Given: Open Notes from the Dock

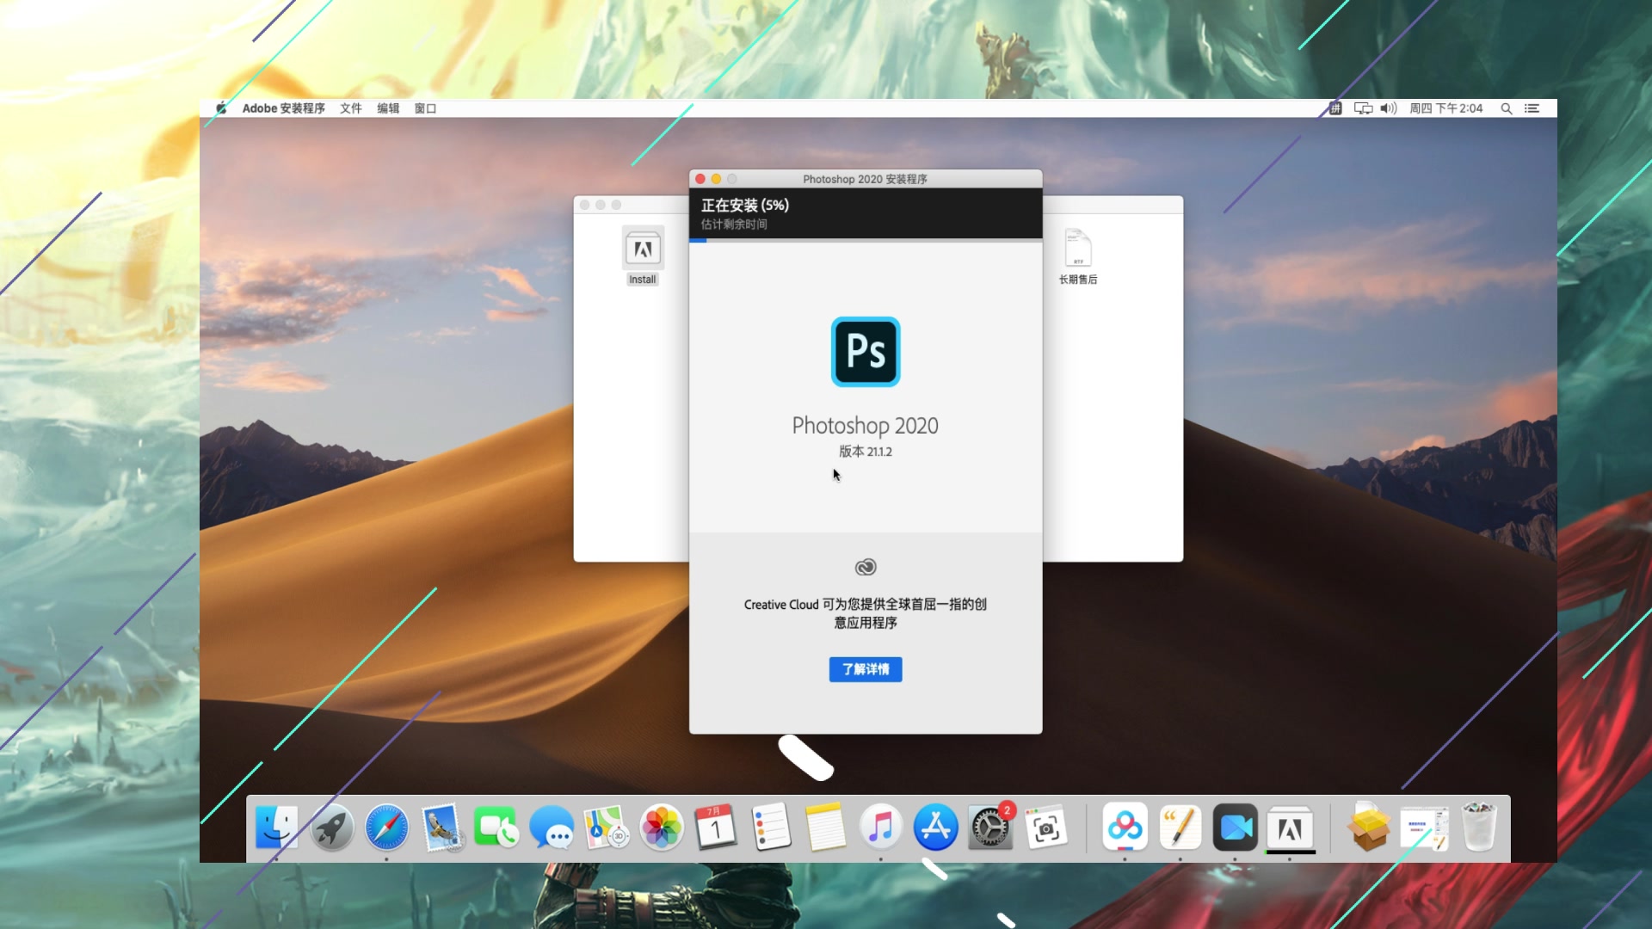Looking at the screenshot, I should click(x=826, y=827).
